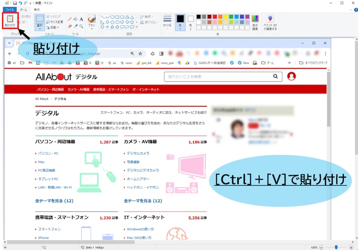Click 全テーマを見る (12) under パソコン・周辺機器
The height and width of the screenshot is (250, 358).
click(x=54, y=201)
